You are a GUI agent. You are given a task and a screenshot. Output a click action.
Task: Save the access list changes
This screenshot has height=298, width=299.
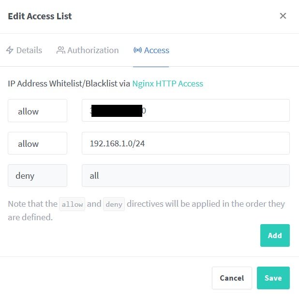tap(273, 278)
